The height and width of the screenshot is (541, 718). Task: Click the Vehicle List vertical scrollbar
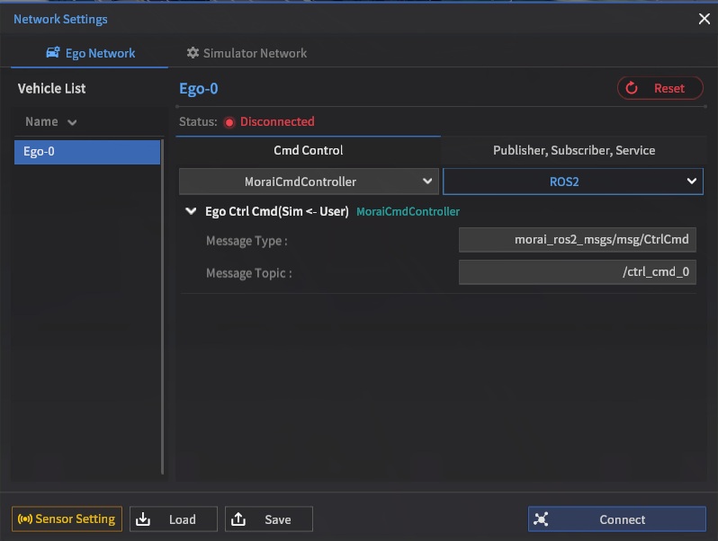point(162,306)
